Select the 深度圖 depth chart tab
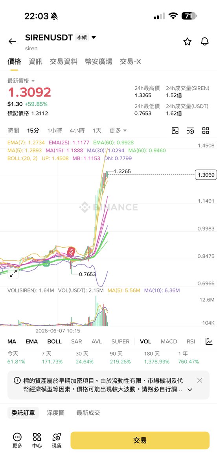This screenshot has width=217, height=471. point(56,413)
